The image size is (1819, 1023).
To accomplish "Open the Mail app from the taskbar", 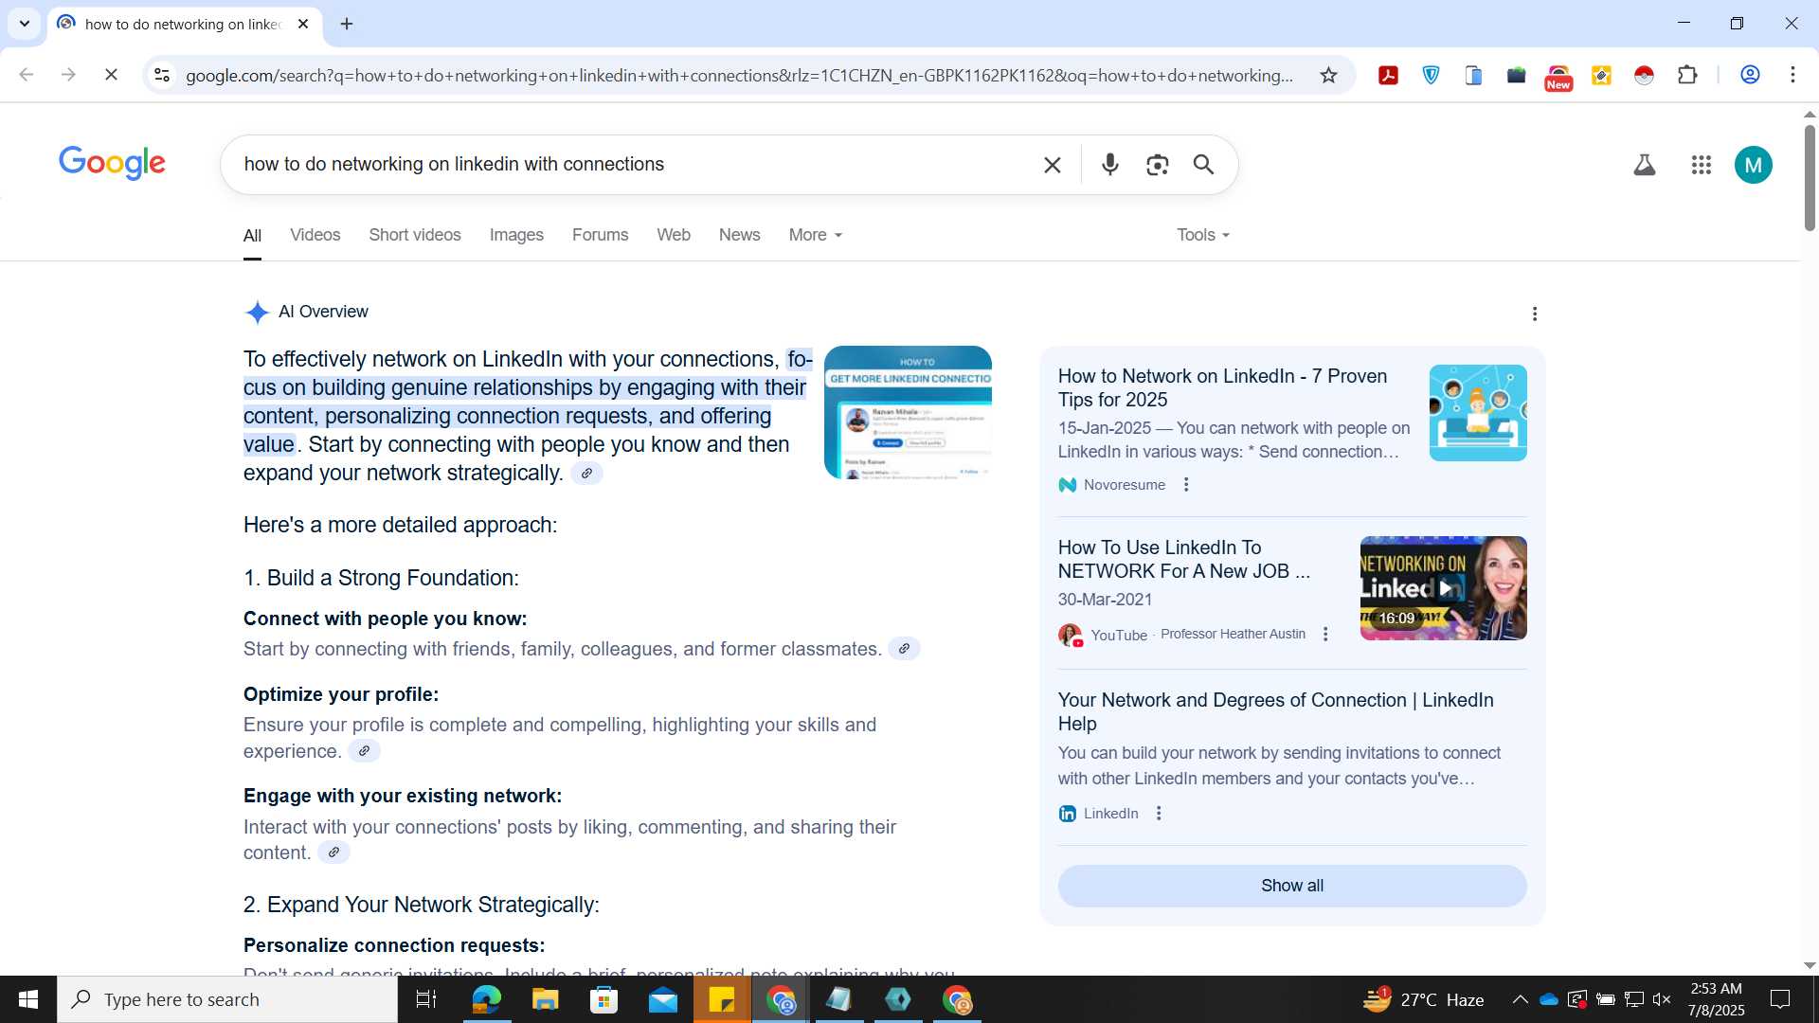I will point(663,999).
